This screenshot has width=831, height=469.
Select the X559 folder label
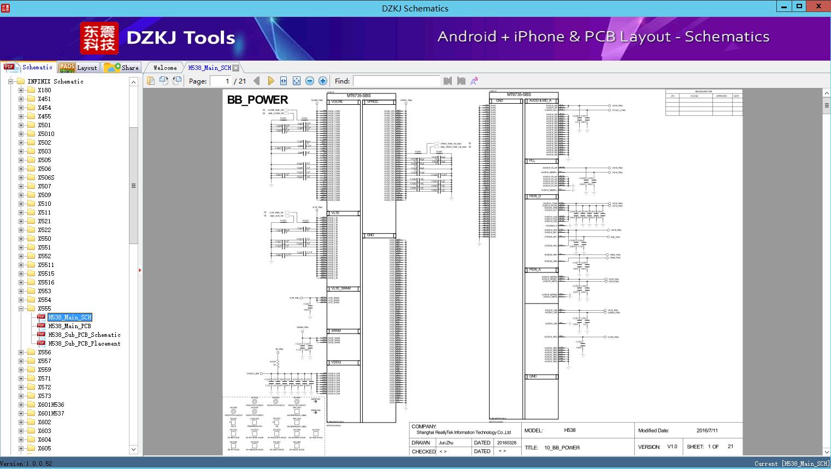(x=44, y=370)
